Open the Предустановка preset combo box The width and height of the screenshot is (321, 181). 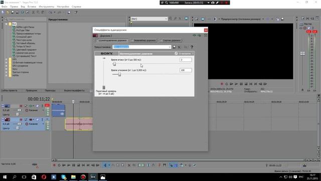(x=141, y=47)
